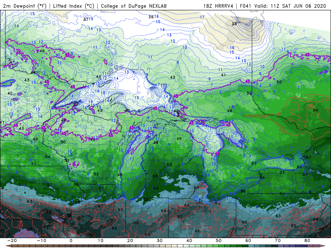Click the "2m Dewpoint (°F)" title text

(x=24, y=6)
